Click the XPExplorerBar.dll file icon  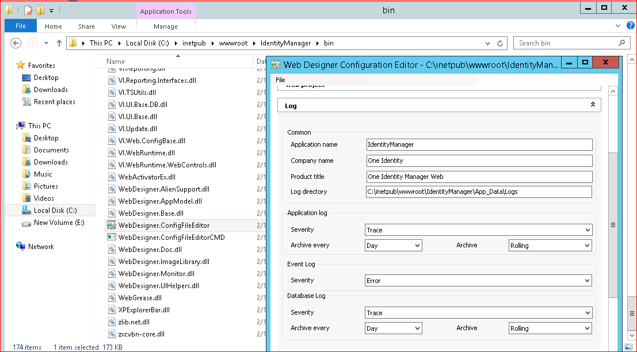[x=112, y=310]
